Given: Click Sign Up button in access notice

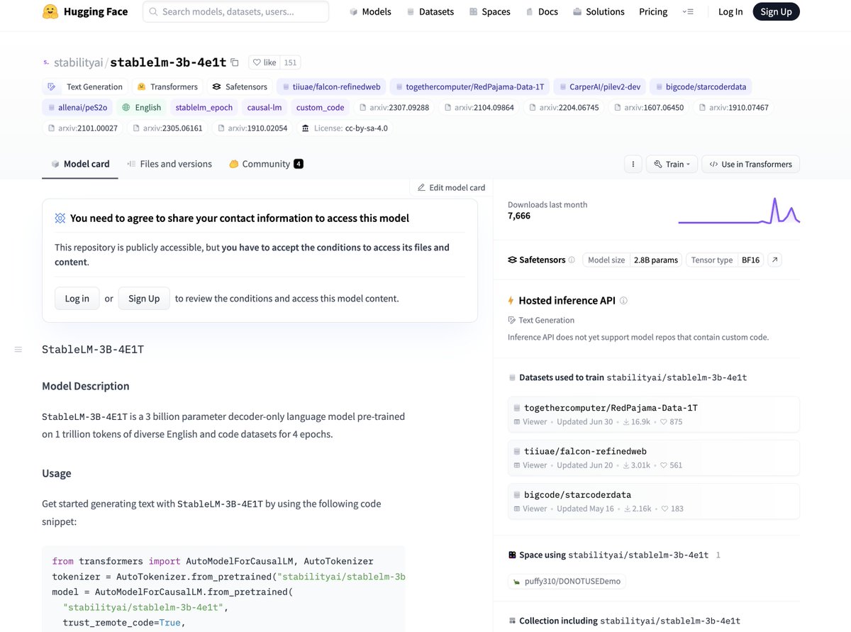Looking at the screenshot, I should point(144,299).
